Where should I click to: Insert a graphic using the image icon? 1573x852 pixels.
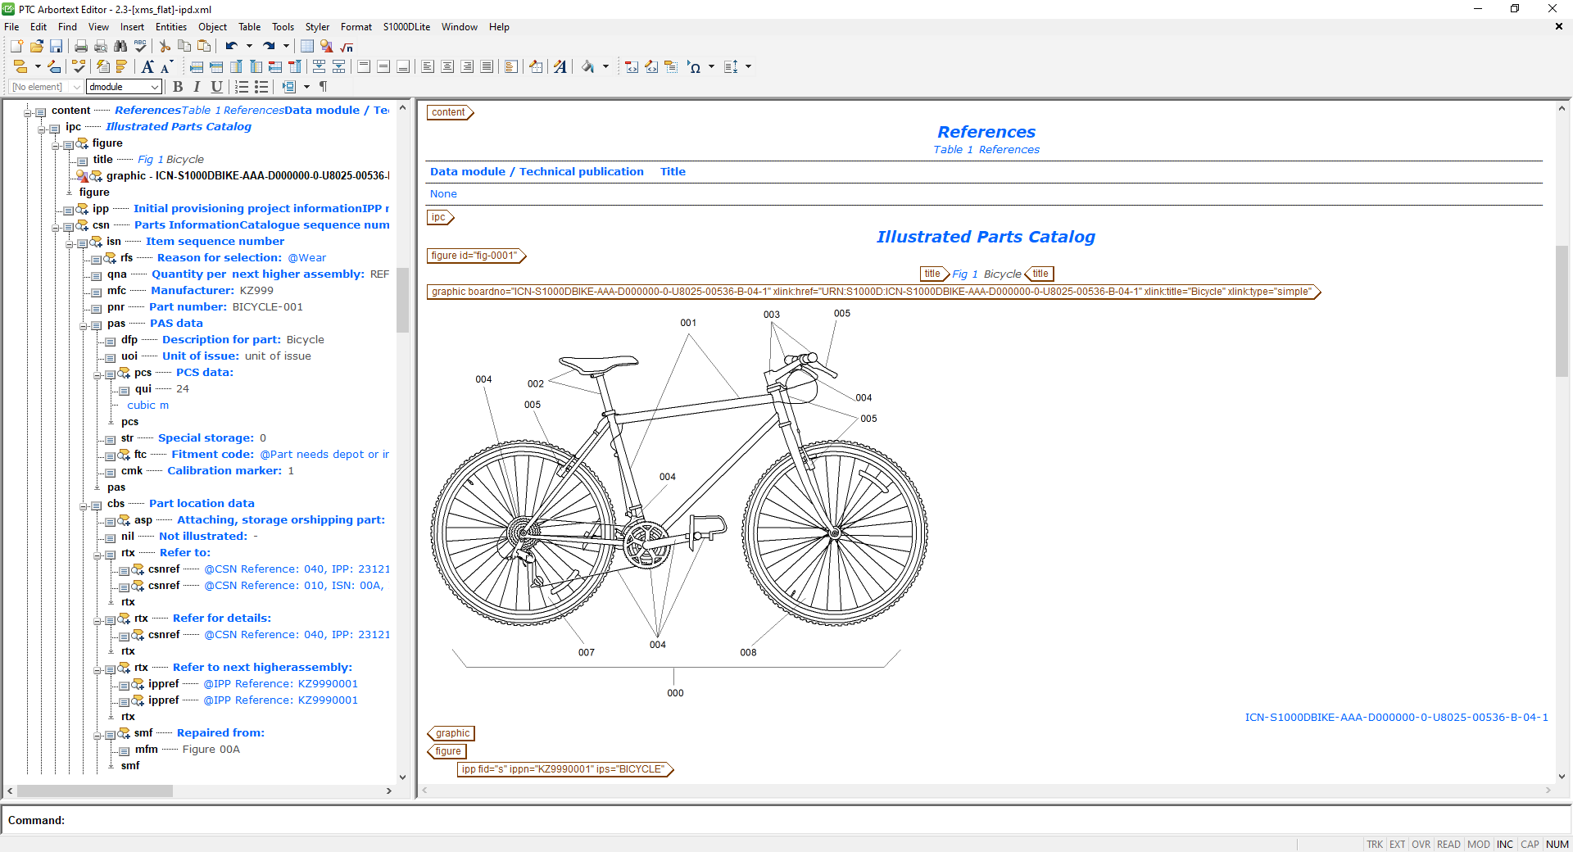tap(326, 47)
